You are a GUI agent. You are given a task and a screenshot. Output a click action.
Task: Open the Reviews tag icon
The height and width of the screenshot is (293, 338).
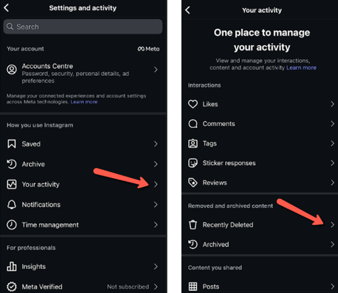pyautogui.click(x=193, y=183)
